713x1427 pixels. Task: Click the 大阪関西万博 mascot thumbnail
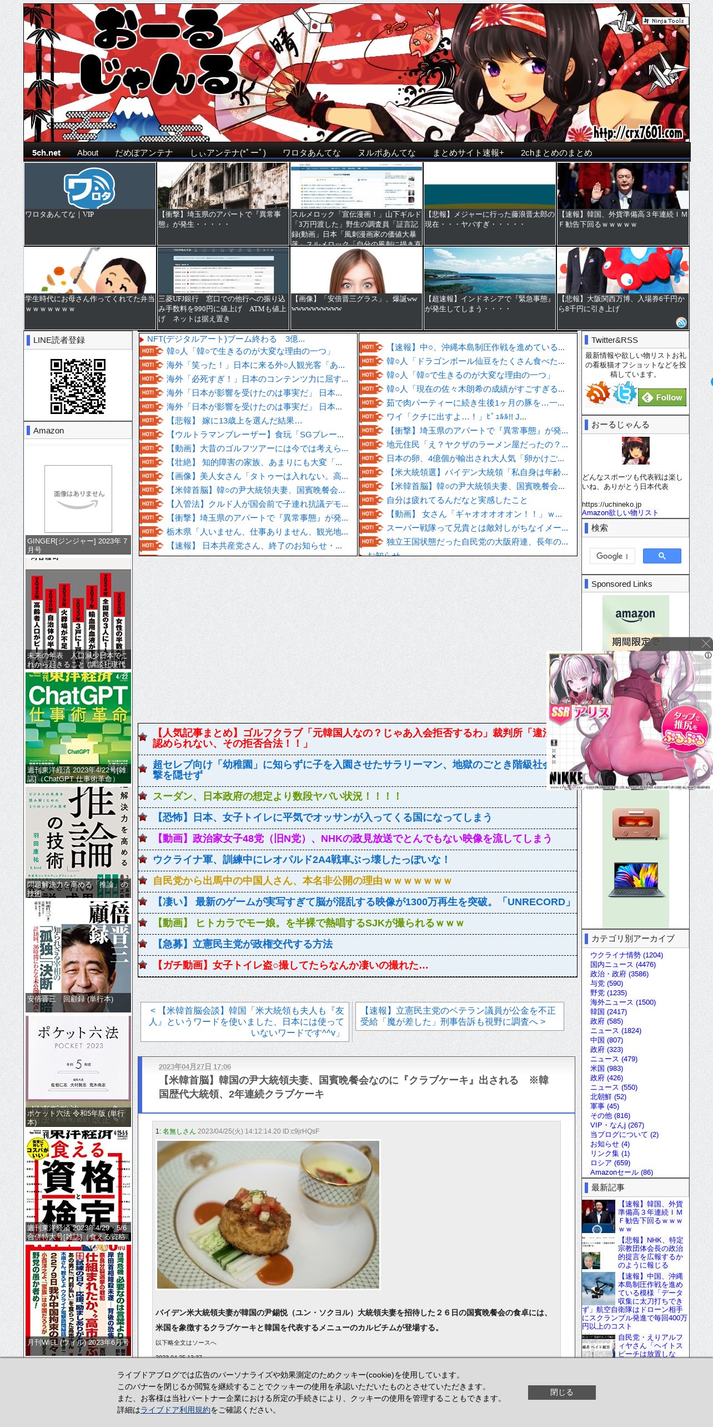pyautogui.click(x=623, y=270)
